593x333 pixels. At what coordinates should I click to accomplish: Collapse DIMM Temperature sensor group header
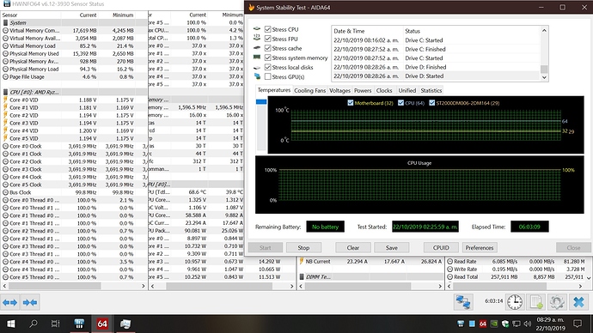pos(370,276)
